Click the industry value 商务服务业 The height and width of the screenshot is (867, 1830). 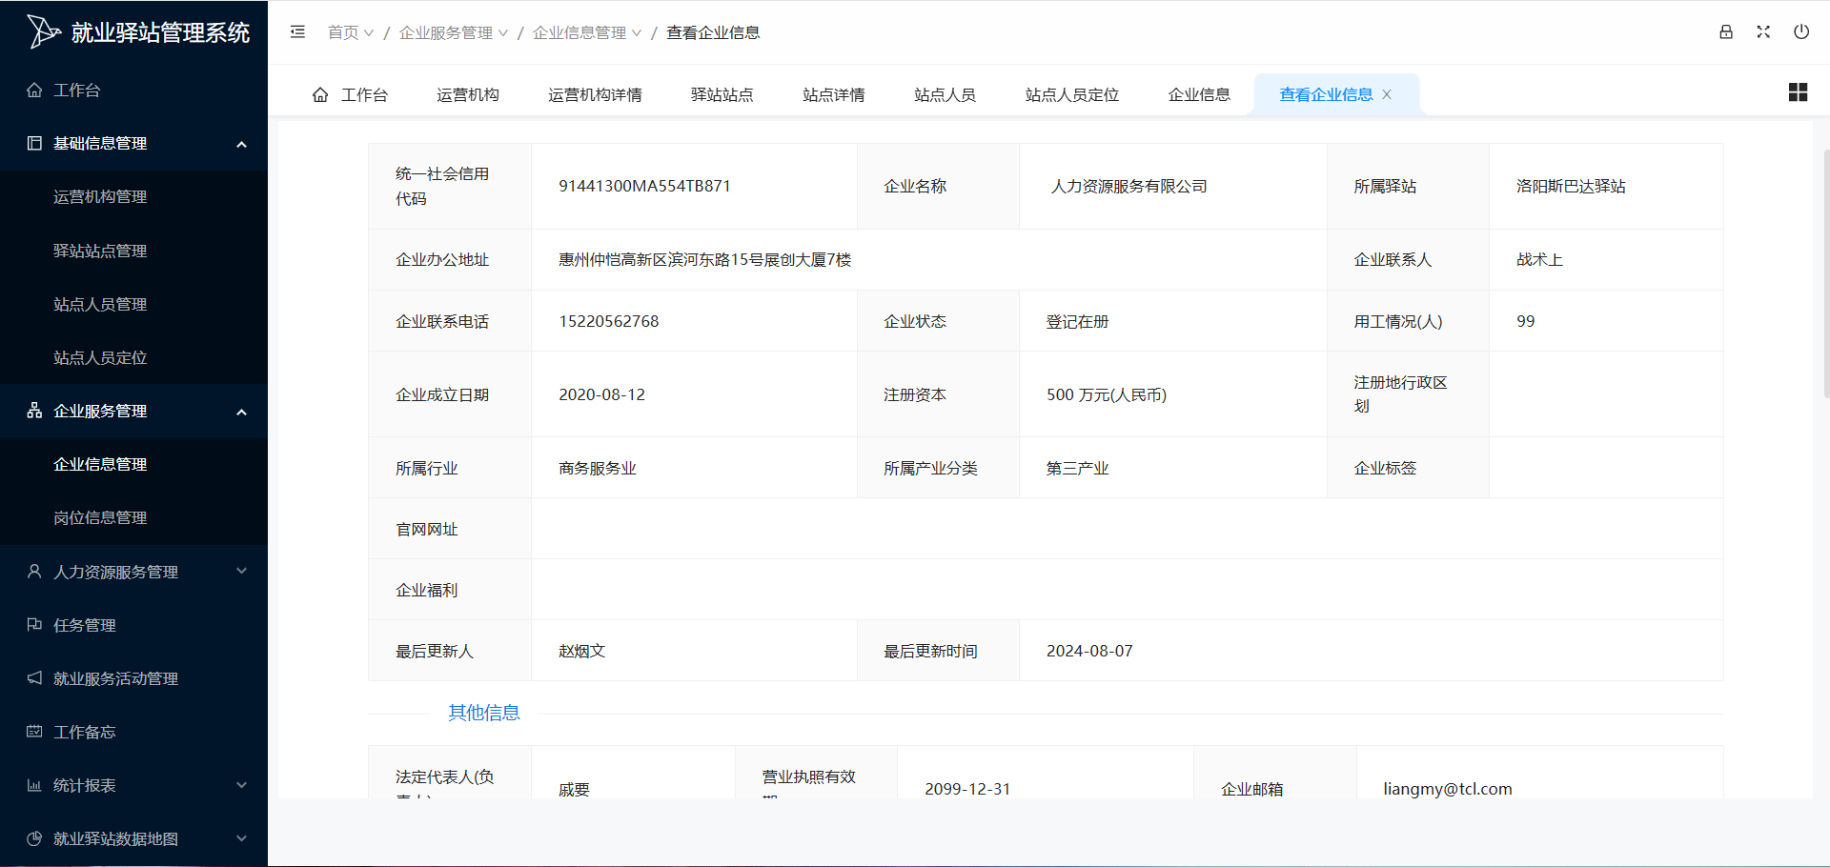coord(598,468)
